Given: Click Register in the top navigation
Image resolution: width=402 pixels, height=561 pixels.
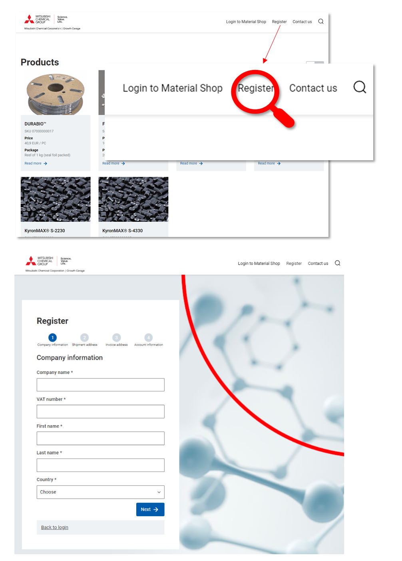Looking at the screenshot, I should coord(279,22).
